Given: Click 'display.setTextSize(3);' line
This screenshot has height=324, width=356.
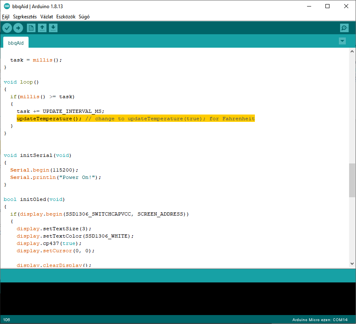Looking at the screenshot, I should coord(54,229).
